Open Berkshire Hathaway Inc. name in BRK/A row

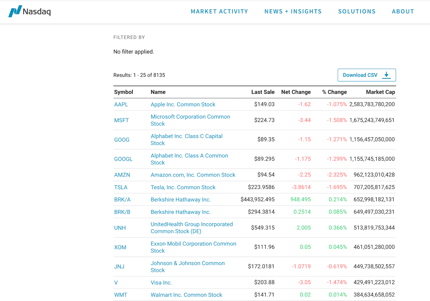point(180,200)
